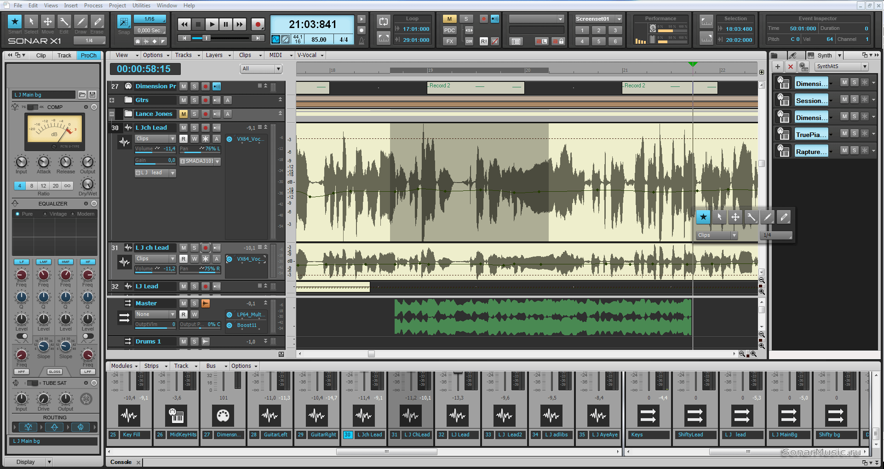
Task: Click the Draw tool icon
Action: point(80,22)
